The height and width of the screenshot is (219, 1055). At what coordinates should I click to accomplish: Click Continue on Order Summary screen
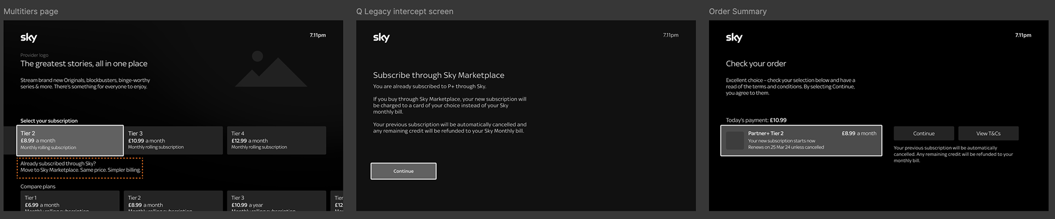point(924,133)
